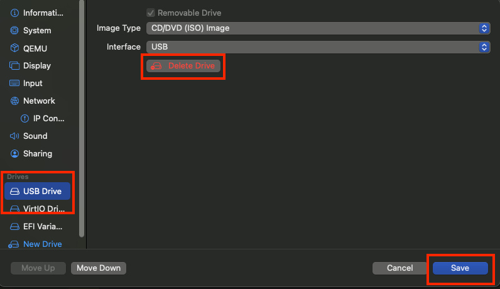Click the Move Down button

[99, 268]
